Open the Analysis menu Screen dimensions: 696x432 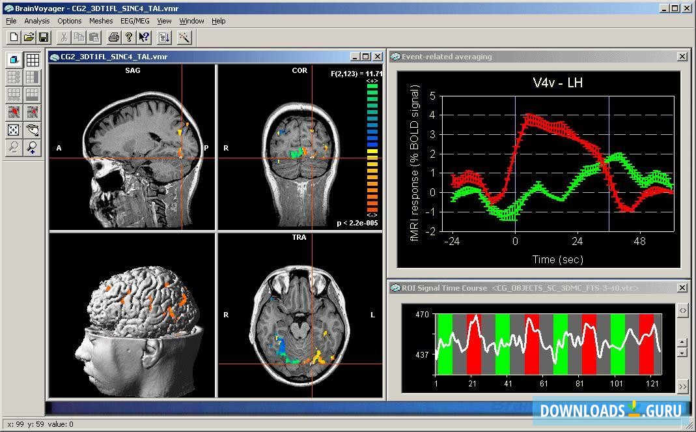pyautogui.click(x=37, y=21)
